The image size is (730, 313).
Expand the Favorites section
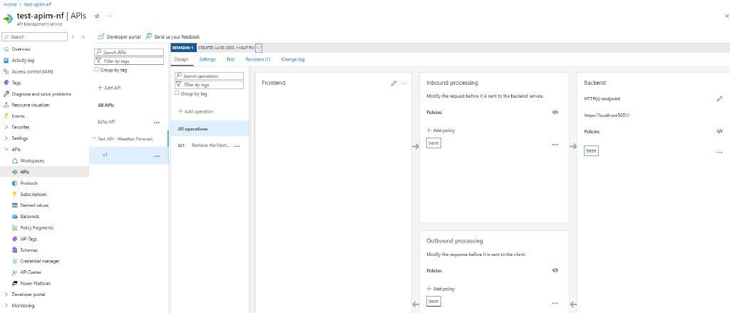pos(6,127)
